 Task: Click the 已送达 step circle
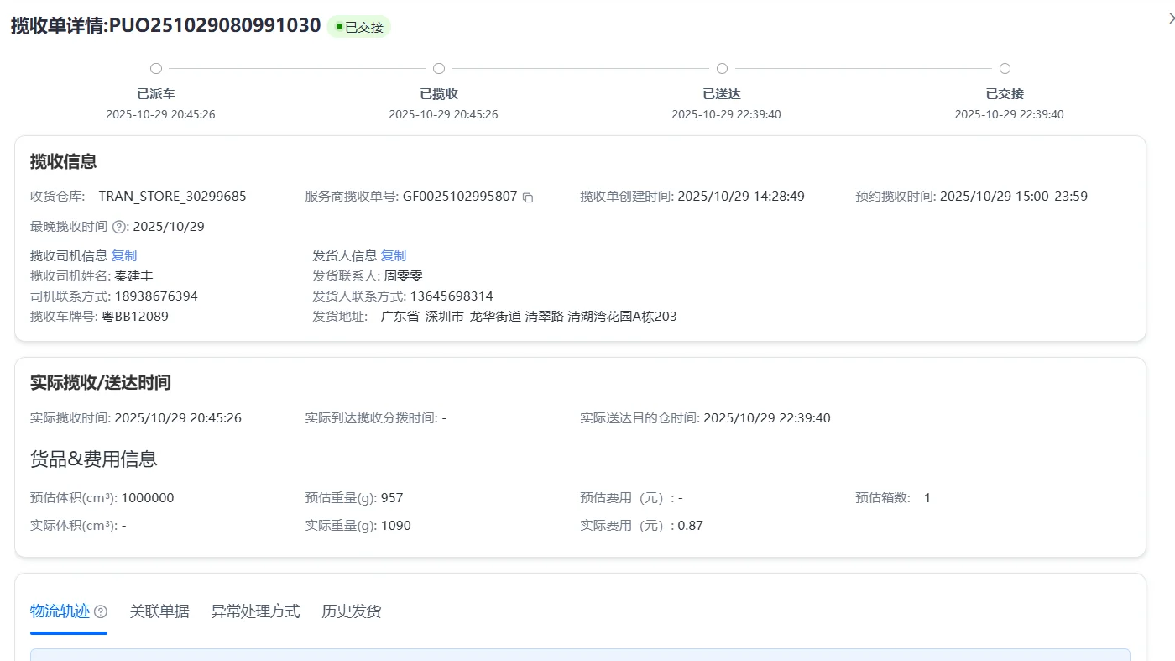(722, 69)
